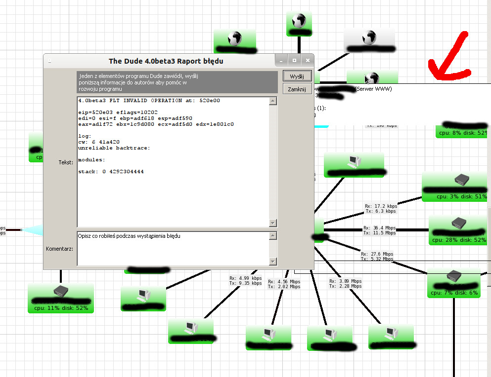Click the 'unreliable backtrace:' line
This screenshot has height=377, width=491.
point(114,148)
